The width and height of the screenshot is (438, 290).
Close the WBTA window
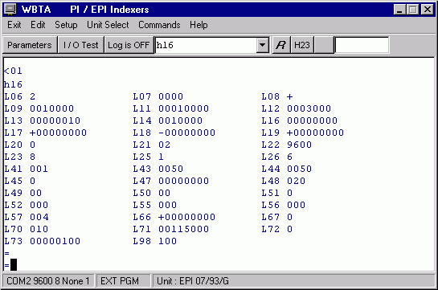point(427,10)
